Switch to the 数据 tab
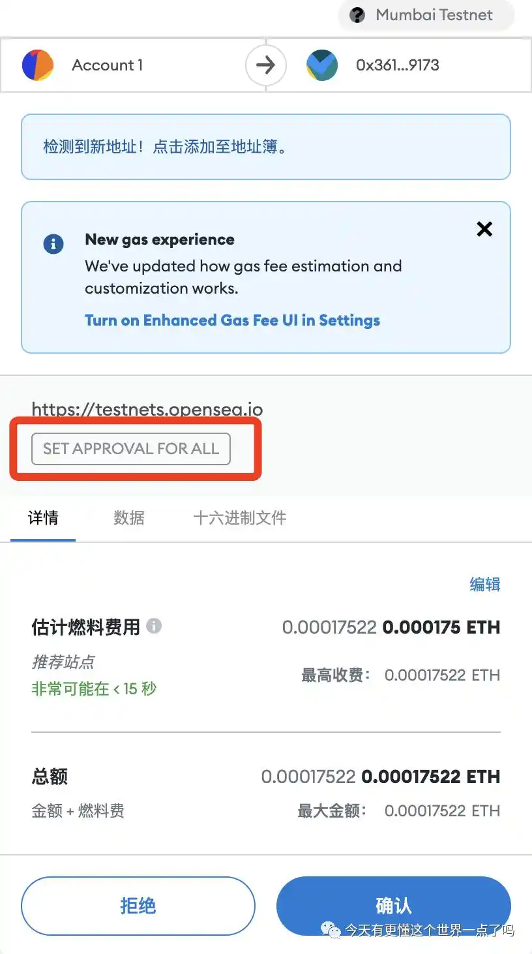The height and width of the screenshot is (954, 532). (x=129, y=518)
